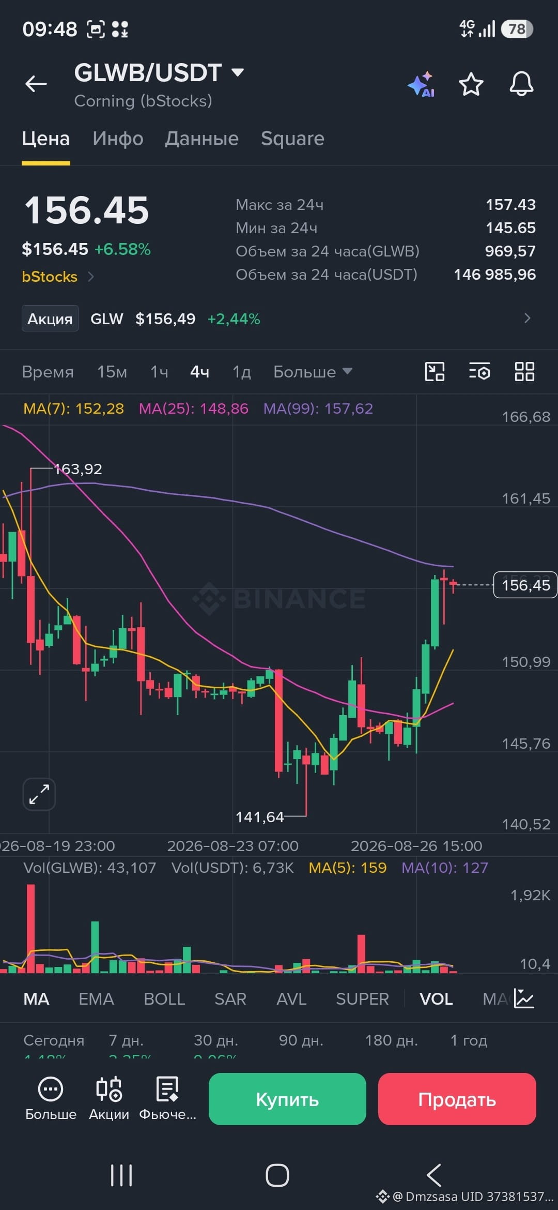The height and width of the screenshot is (1210, 558).
Task: Toggle the BOLL indicator
Action: (164, 999)
